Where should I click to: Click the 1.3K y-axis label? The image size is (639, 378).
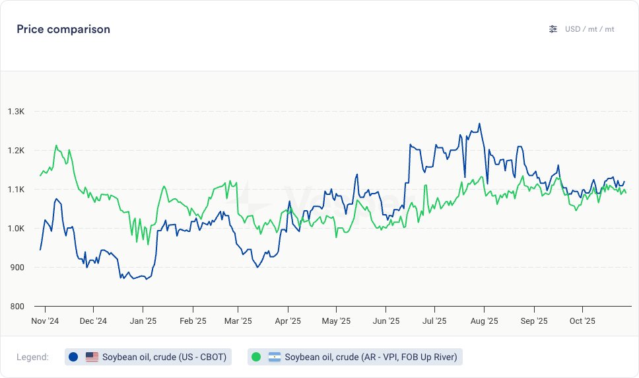click(16, 112)
